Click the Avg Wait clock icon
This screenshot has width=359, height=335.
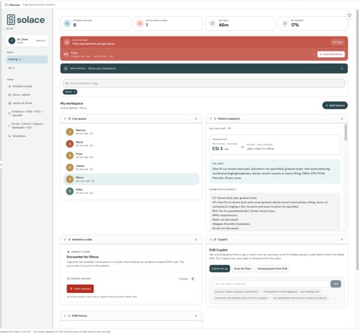coord(212,23)
